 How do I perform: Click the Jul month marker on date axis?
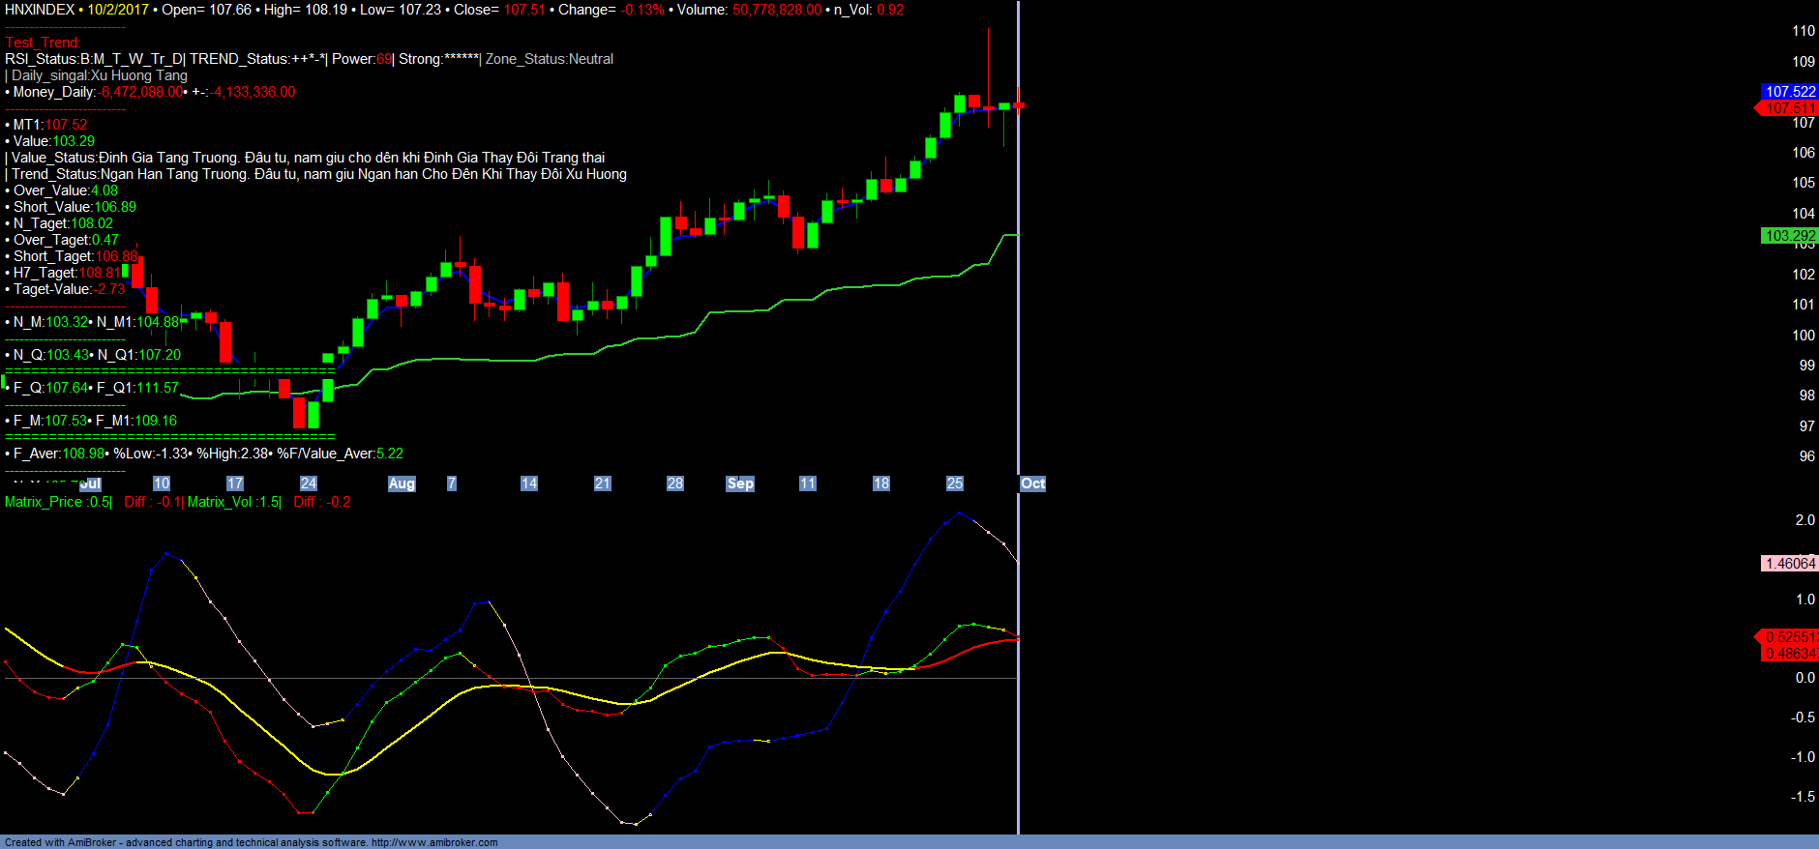[90, 483]
